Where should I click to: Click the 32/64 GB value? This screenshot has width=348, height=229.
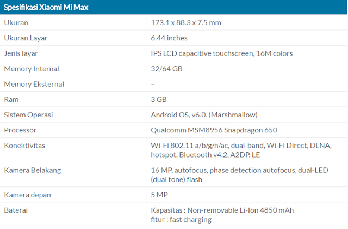[167, 69]
